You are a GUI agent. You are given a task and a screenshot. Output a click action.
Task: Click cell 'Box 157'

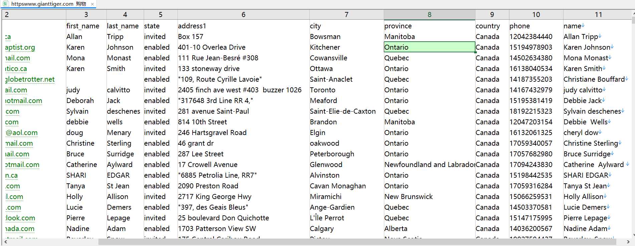[243, 37]
